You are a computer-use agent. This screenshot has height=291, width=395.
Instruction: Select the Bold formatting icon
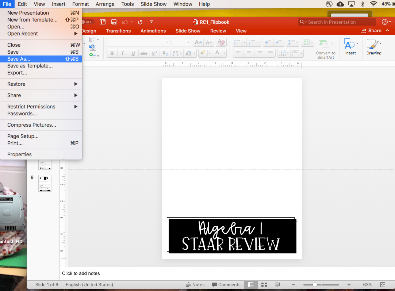[112, 53]
